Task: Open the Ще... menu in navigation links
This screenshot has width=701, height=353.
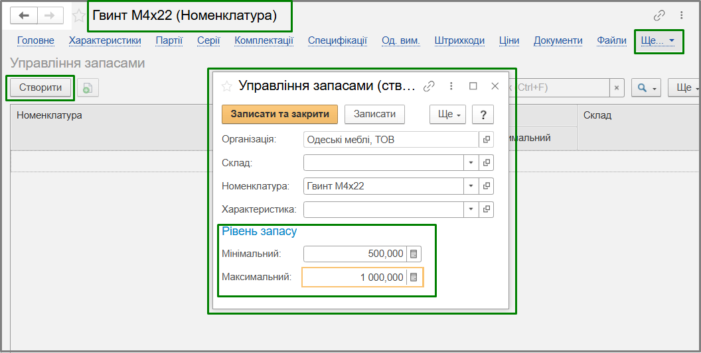Action: (658, 41)
